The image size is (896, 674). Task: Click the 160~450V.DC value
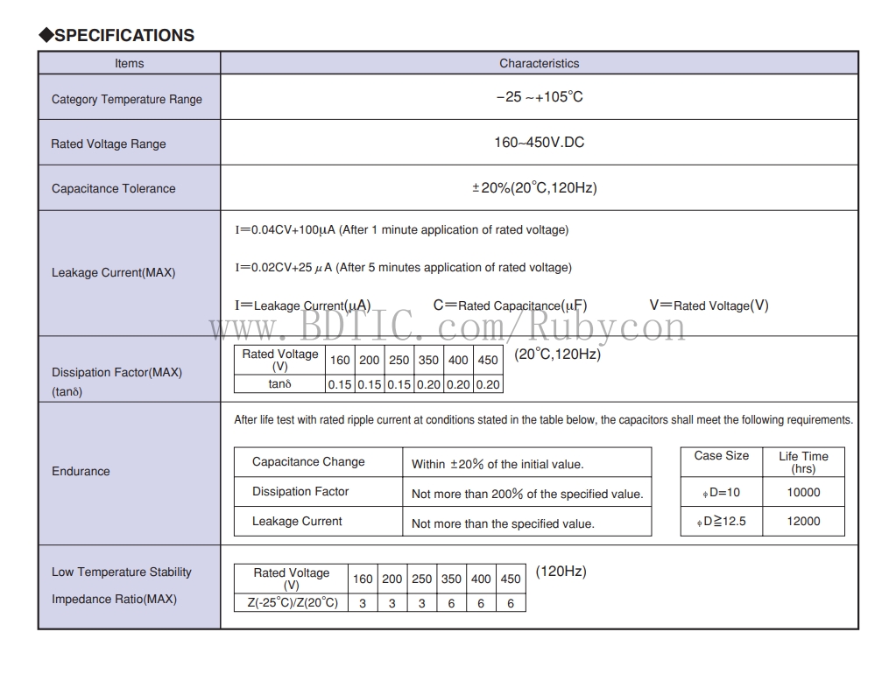[x=539, y=142]
